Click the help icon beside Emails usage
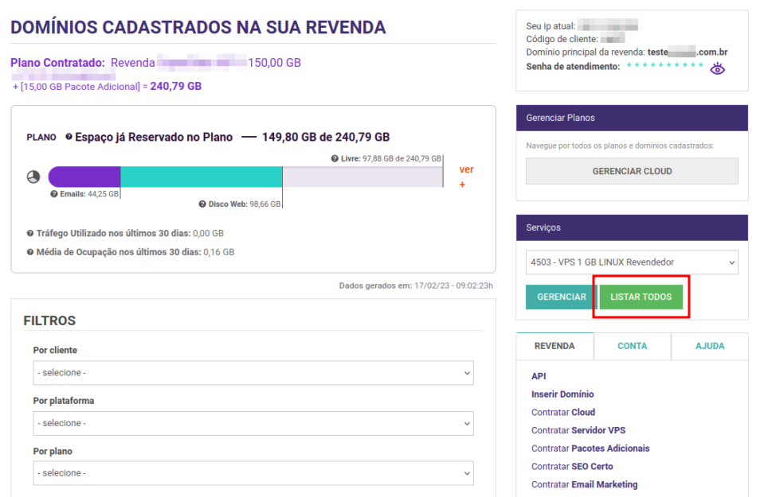Viewport: 760px width, 497px height. (x=53, y=193)
